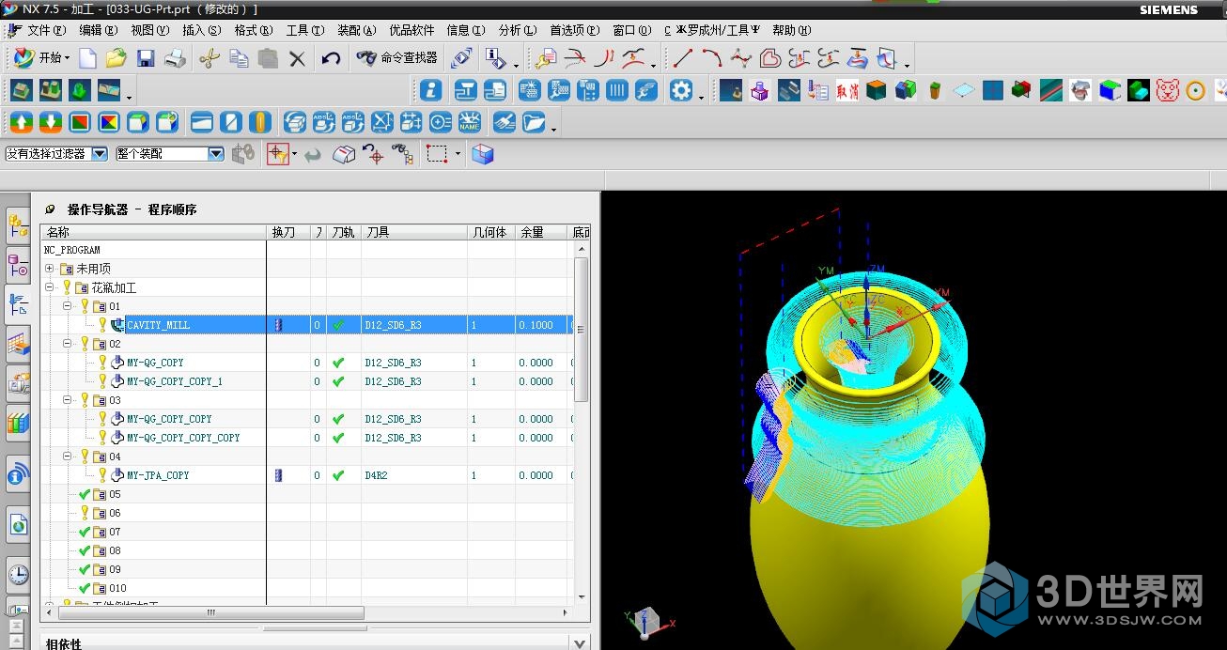Toggle toolpath checkmark of MY-QG_COPY_COPY_1

click(x=338, y=381)
